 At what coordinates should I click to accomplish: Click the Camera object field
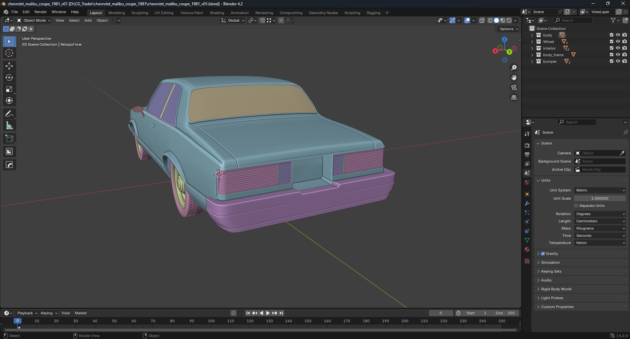(x=597, y=153)
